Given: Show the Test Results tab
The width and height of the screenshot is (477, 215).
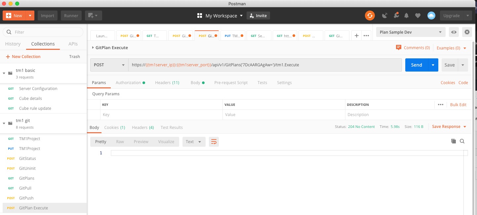Looking at the screenshot, I should 172,127.
